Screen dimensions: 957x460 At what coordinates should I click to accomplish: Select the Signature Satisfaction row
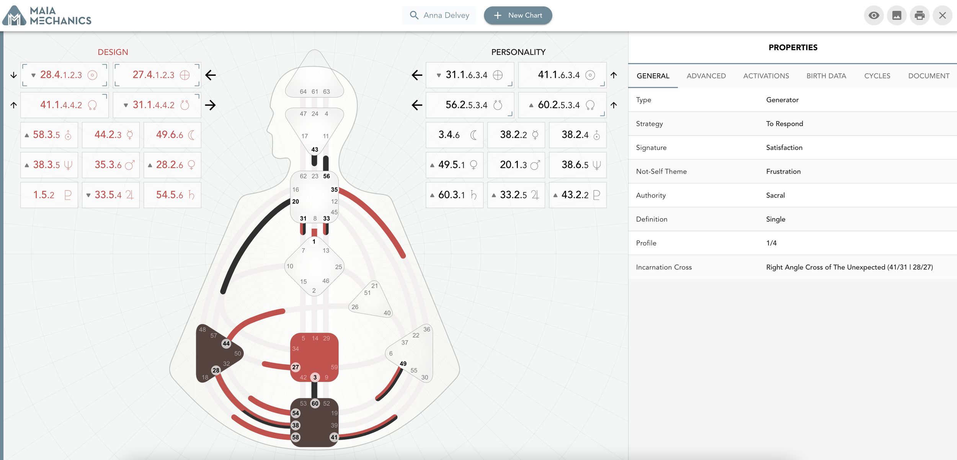[x=793, y=147]
